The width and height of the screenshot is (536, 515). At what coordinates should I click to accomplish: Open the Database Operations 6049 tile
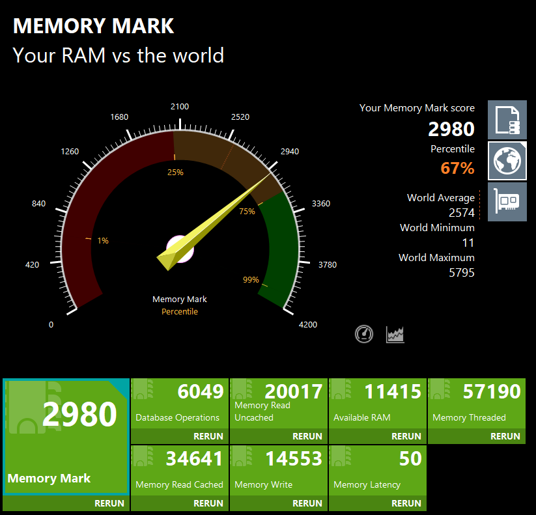(x=180, y=403)
